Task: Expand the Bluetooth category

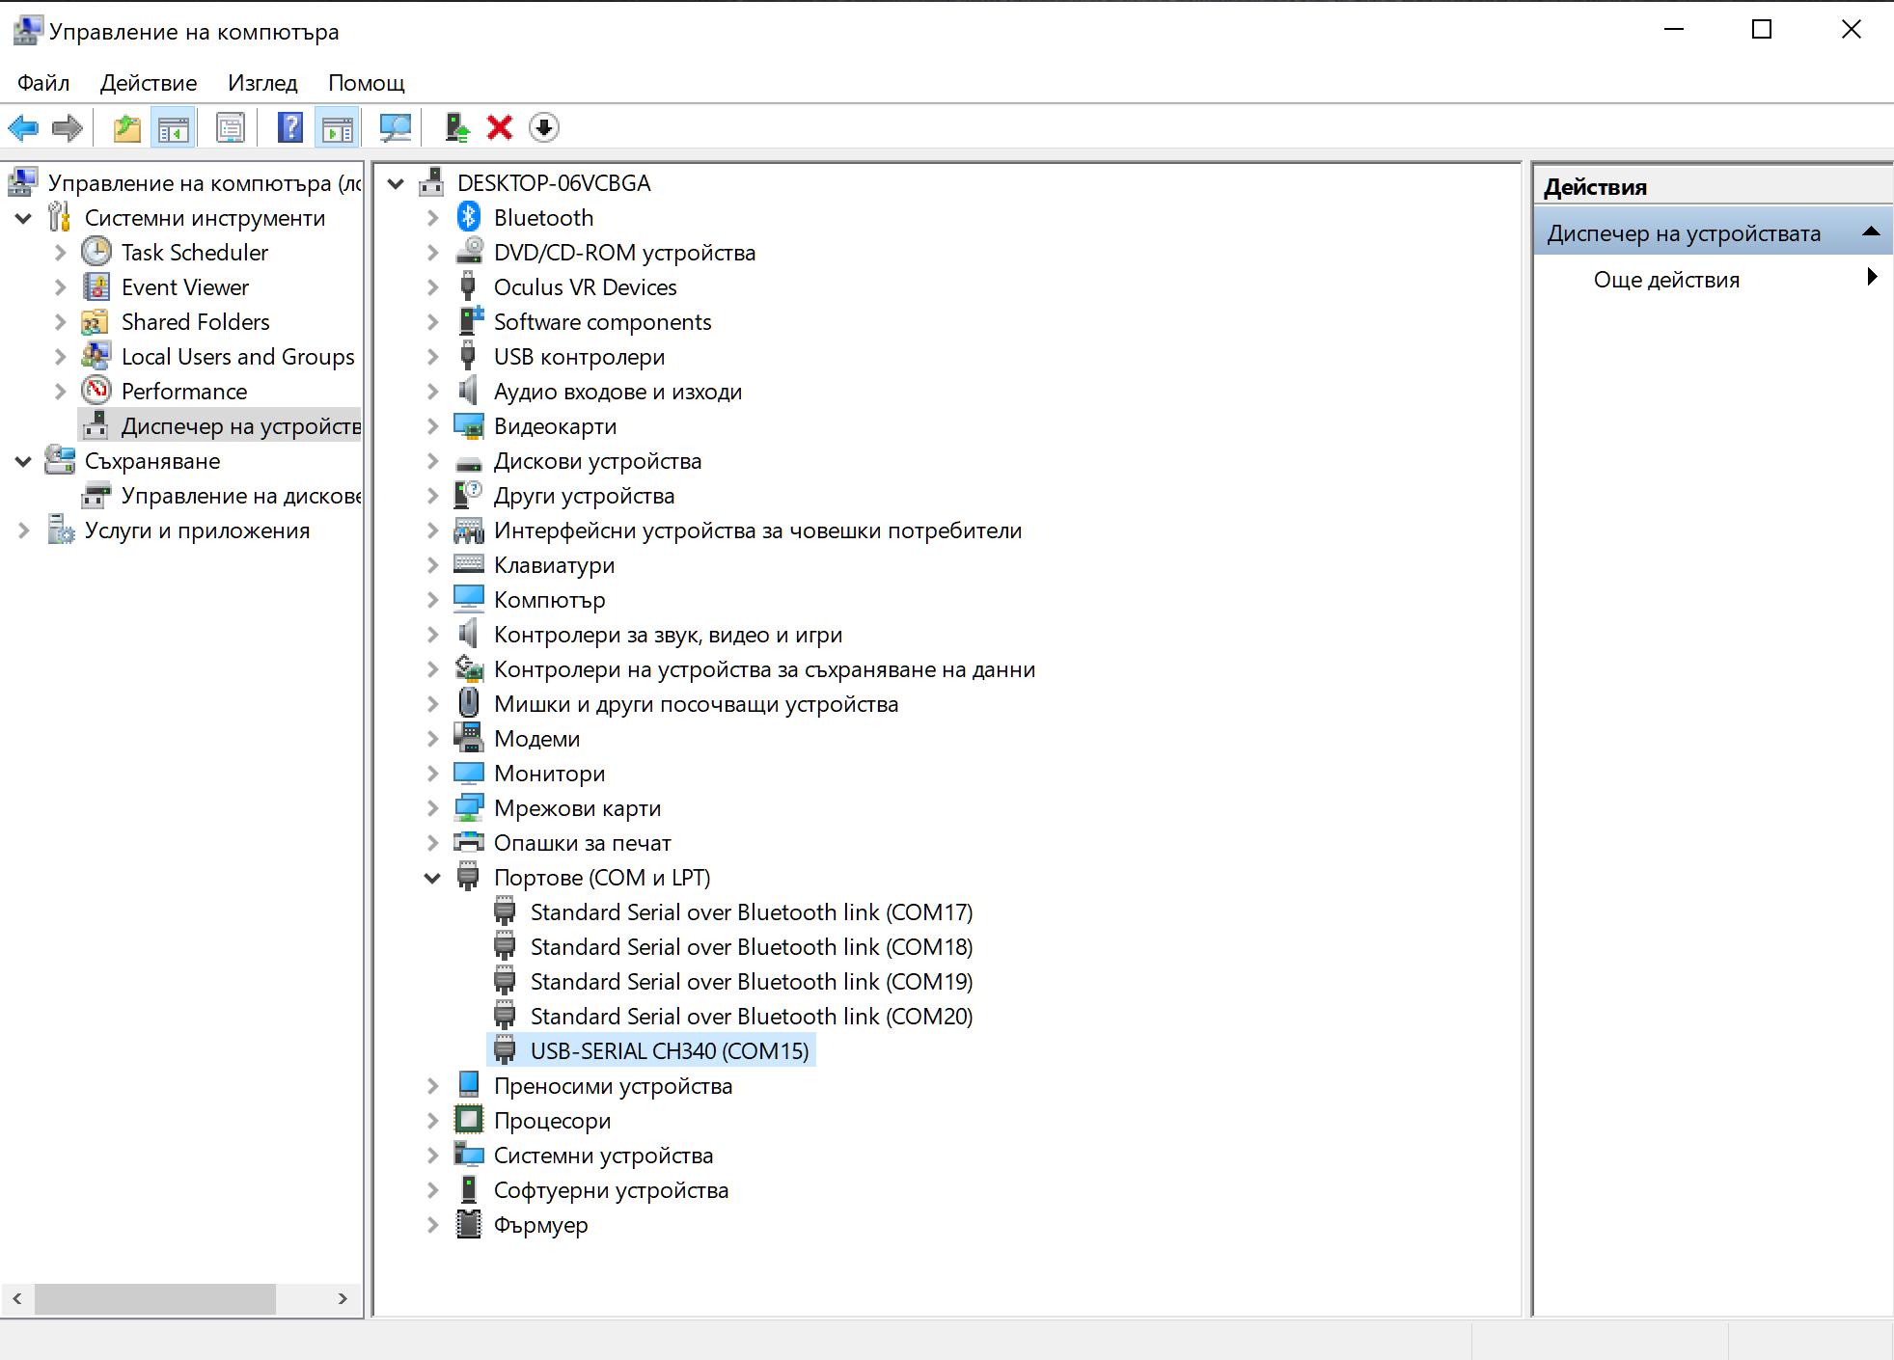Action: 432,218
